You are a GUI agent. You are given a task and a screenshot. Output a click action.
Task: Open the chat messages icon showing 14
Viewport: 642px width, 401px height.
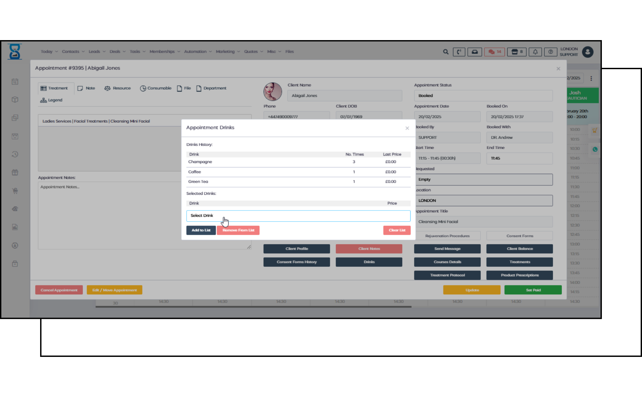(x=494, y=52)
